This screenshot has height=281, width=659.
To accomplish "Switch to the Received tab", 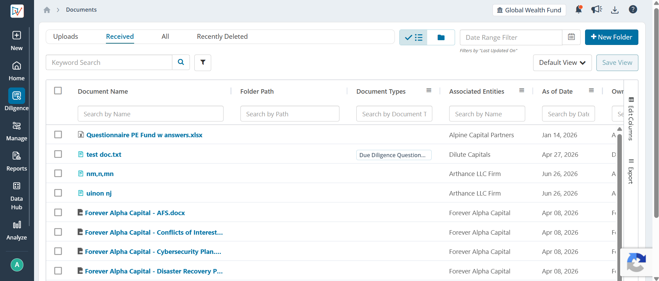I will tap(120, 36).
